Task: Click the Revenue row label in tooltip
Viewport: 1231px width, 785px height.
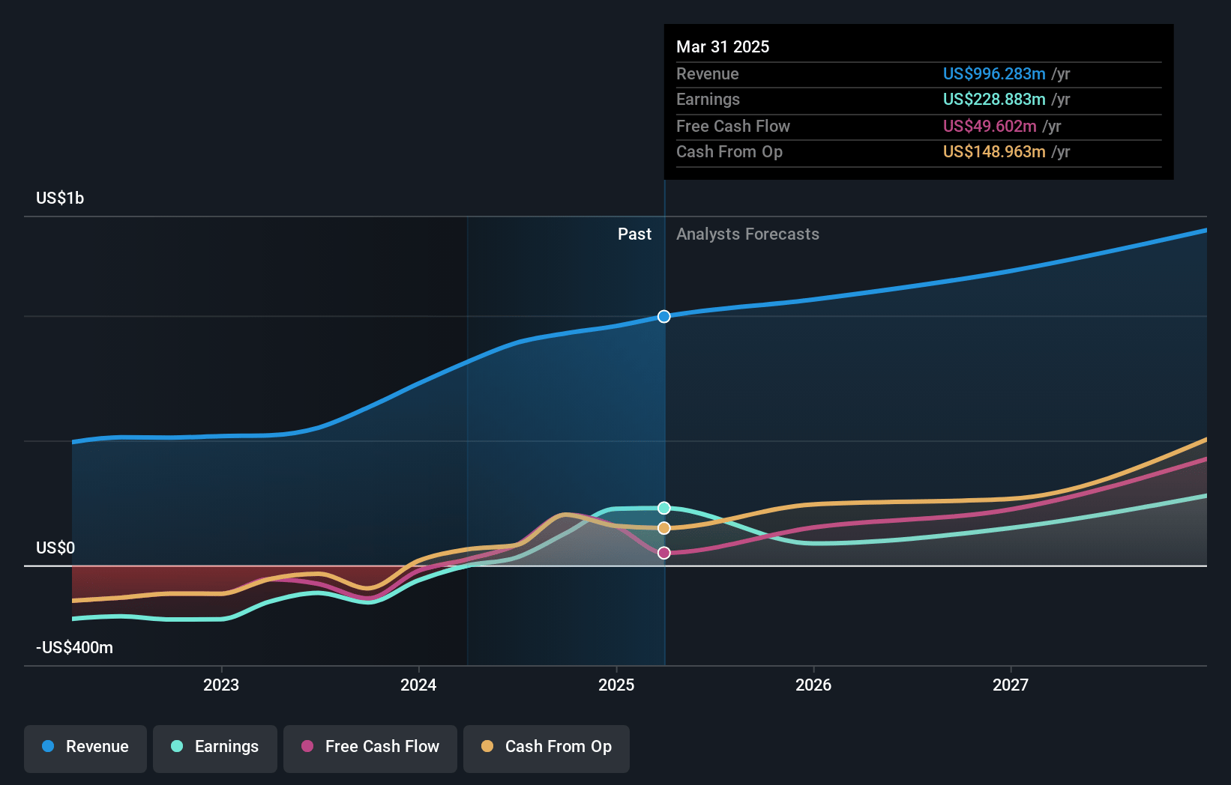Action: click(707, 73)
